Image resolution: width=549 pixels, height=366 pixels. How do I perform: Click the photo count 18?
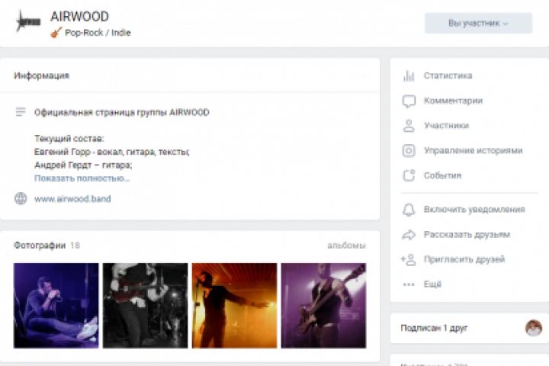(75, 246)
